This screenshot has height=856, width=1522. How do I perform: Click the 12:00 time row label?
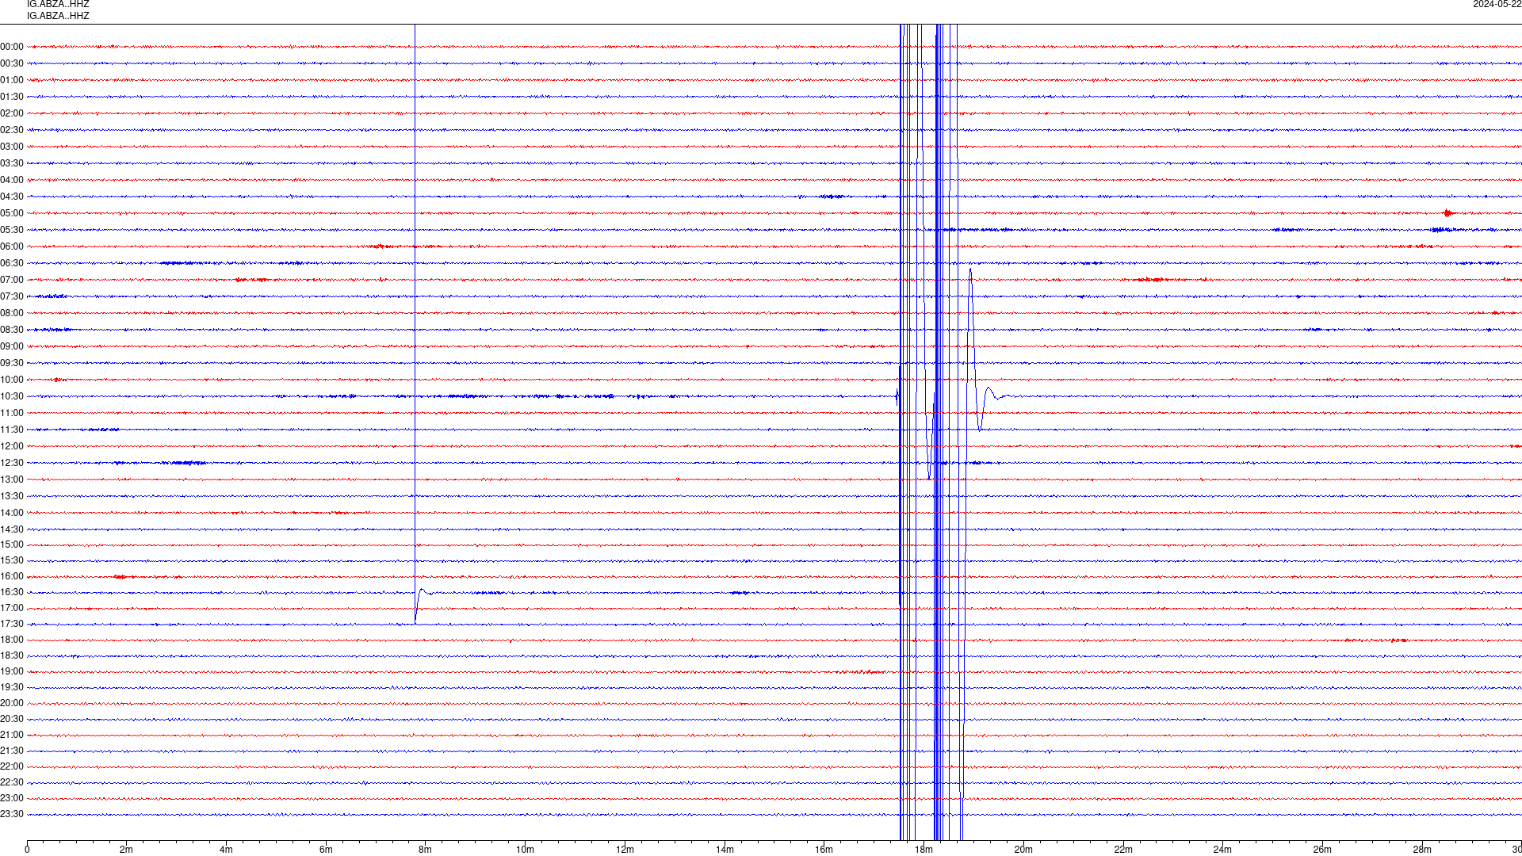pos(12,446)
